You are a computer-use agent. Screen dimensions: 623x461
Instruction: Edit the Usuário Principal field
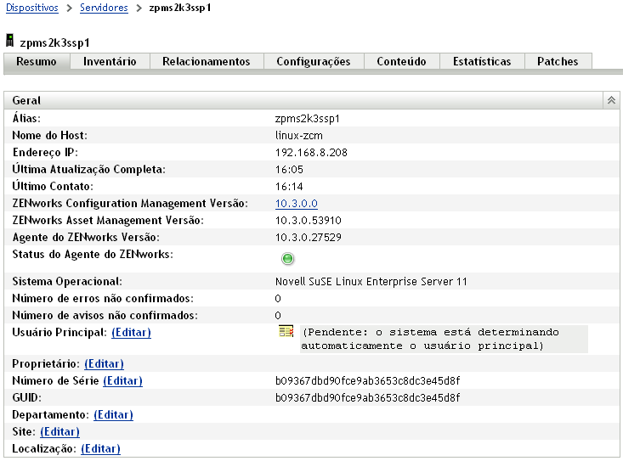(132, 333)
